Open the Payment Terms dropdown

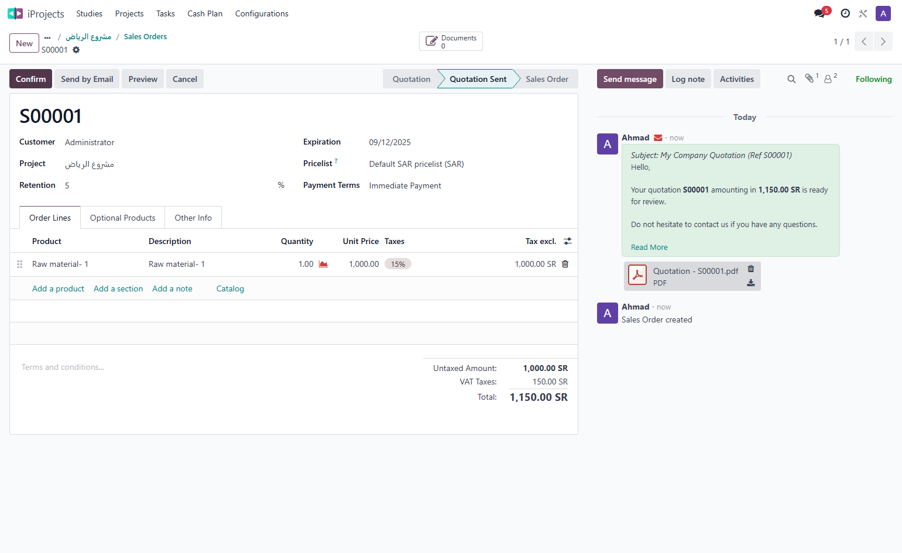pyautogui.click(x=468, y=186)
